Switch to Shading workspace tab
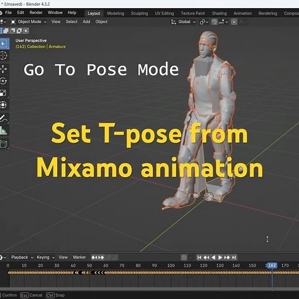 (x=219, y=13)
